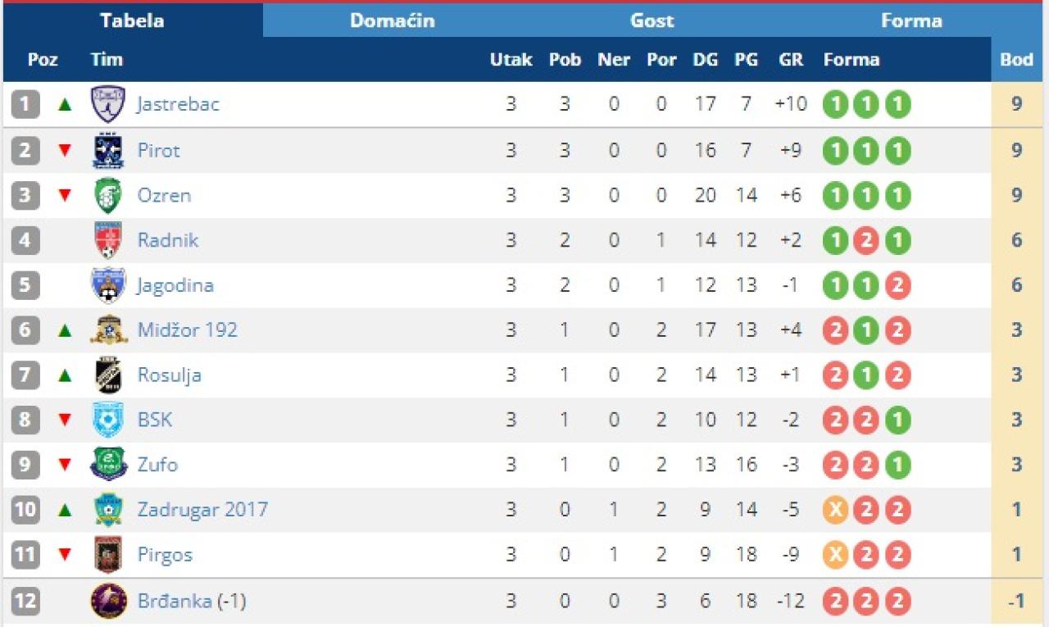Viewport: 1049px width, 627px height.
Task: Click the Pirot team logo
Action: tap(107, 151)
